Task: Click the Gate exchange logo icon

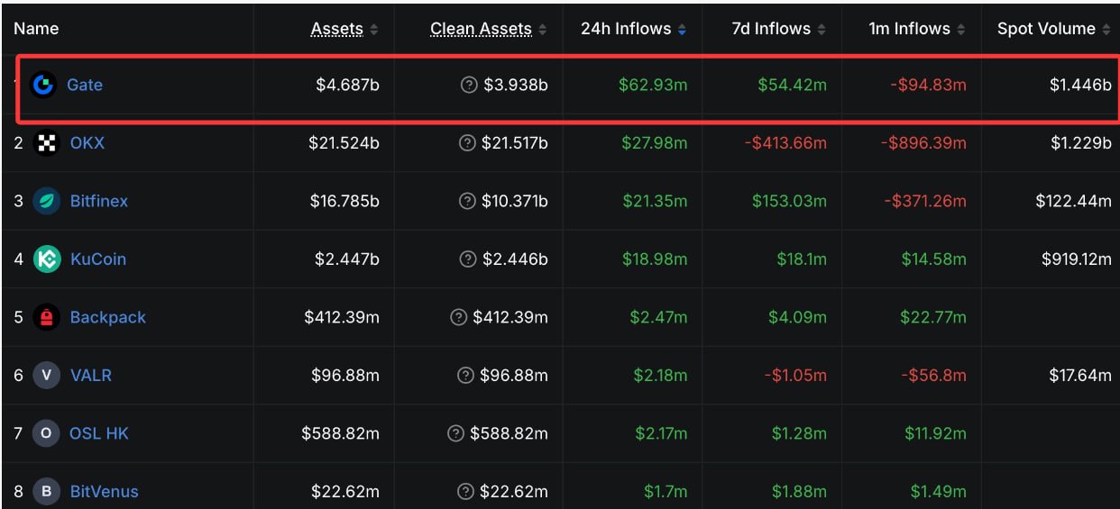Action: coord(42,85)
